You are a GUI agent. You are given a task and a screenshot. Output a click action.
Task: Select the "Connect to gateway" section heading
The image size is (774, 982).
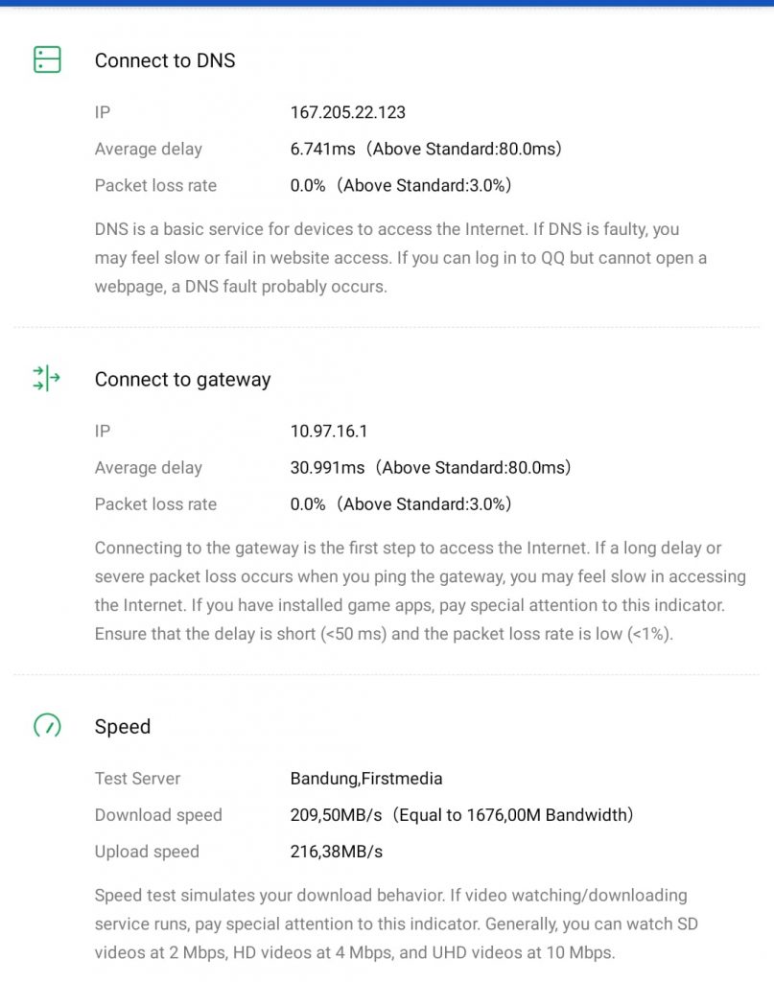coord(182,380)
